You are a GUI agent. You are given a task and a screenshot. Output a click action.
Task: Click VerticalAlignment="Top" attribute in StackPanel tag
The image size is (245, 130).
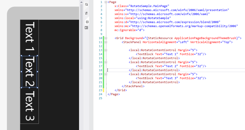[211, 42]
